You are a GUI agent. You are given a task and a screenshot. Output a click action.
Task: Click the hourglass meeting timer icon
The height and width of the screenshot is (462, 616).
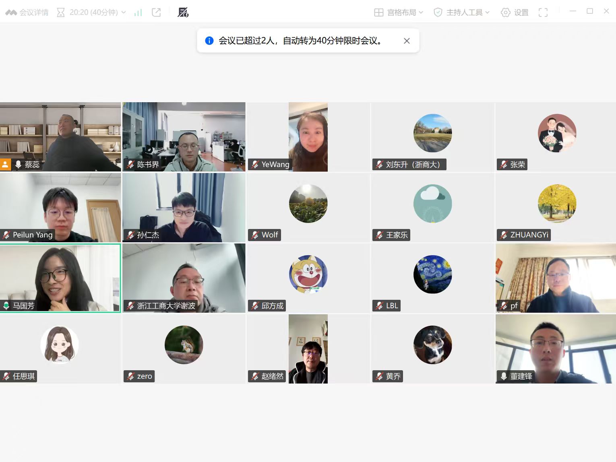click(x=61, y=12)
